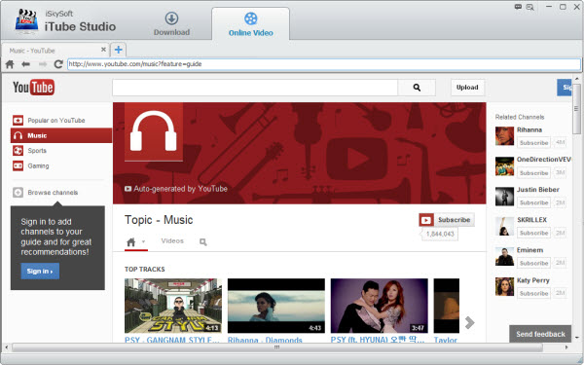Subscribe to OneDirectionVEVO channel
This screenshot has height=365, width=584.
coord(533,173)
